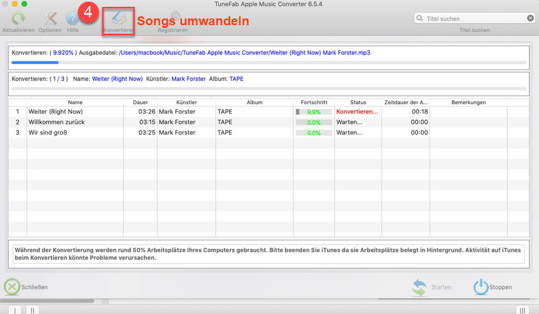539x314 pixels.
Task: Click the Künstler column header
Action: pyautogui.click(x=186, y=102)
